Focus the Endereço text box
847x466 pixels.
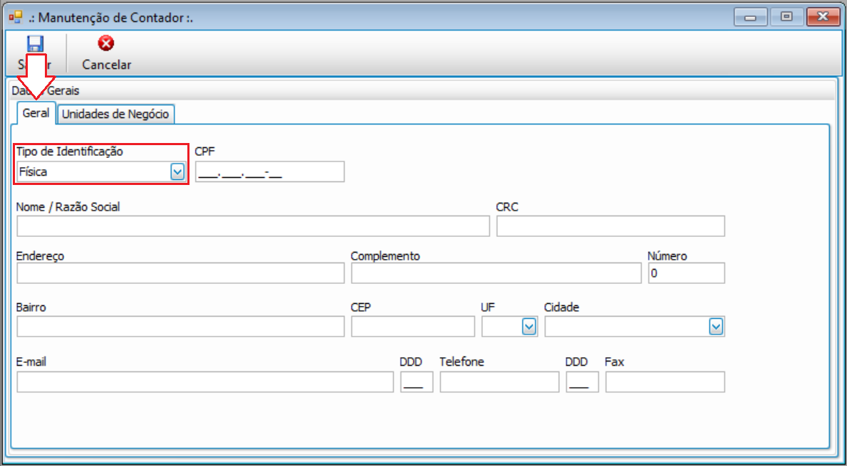tap(180, 273)
